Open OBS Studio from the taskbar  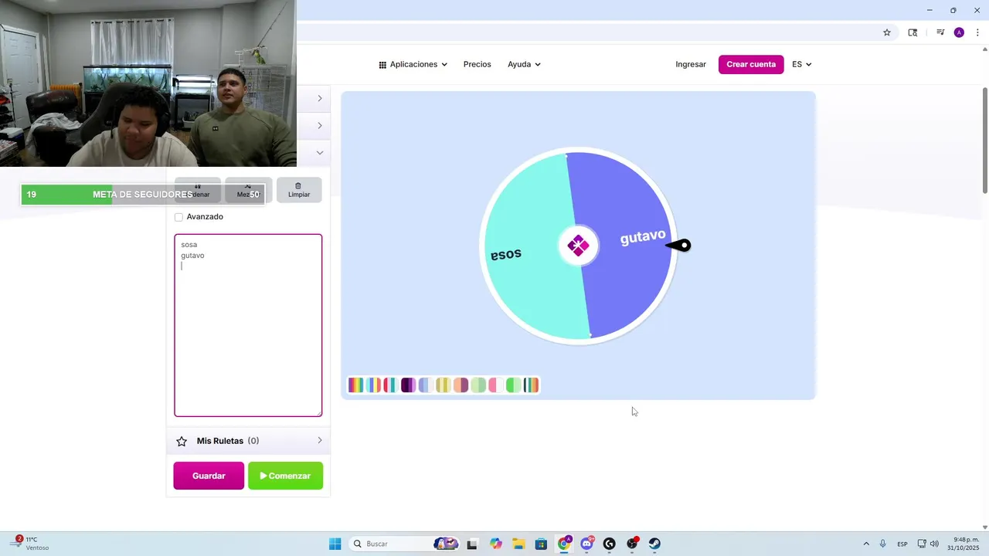coord(632,544)
